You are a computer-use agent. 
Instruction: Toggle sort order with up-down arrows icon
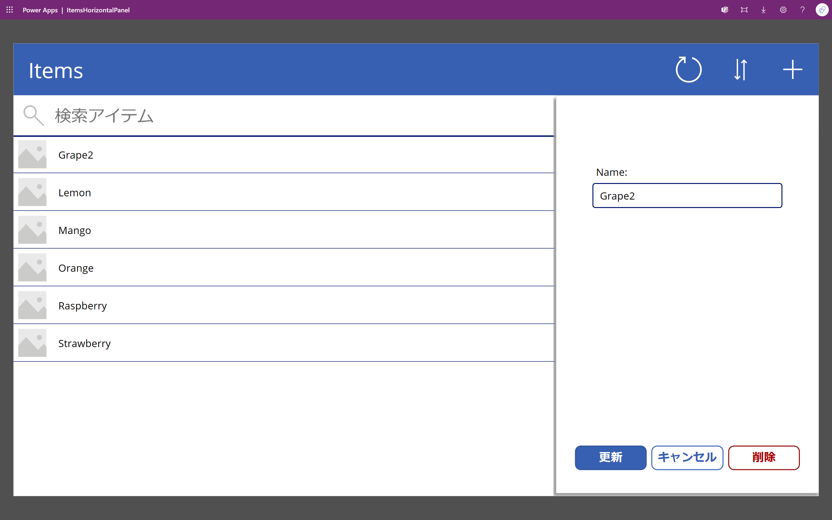coord(741,70)
